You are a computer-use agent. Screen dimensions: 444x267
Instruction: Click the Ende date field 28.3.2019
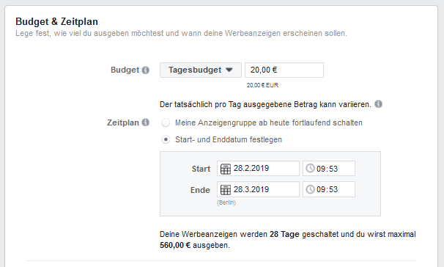tap(258, 189)
